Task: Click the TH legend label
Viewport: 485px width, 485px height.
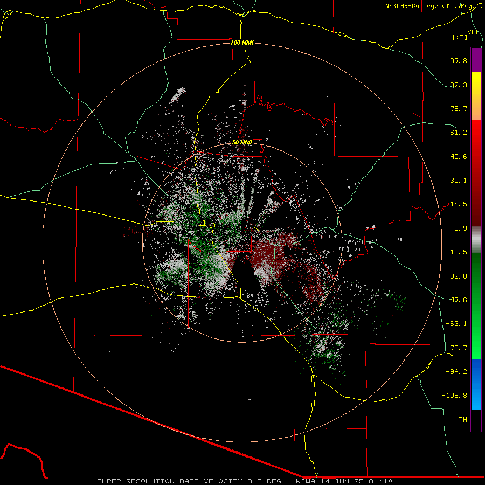Action: [463, 420]
